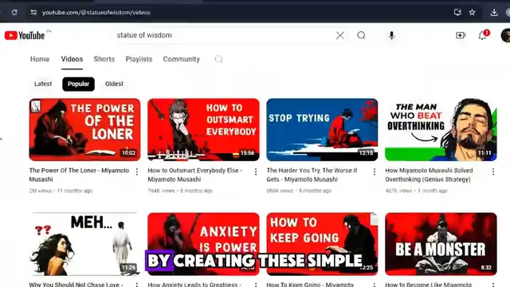Start voice search with the microphone icon
The image size is (510, 287).
(391, 35)
